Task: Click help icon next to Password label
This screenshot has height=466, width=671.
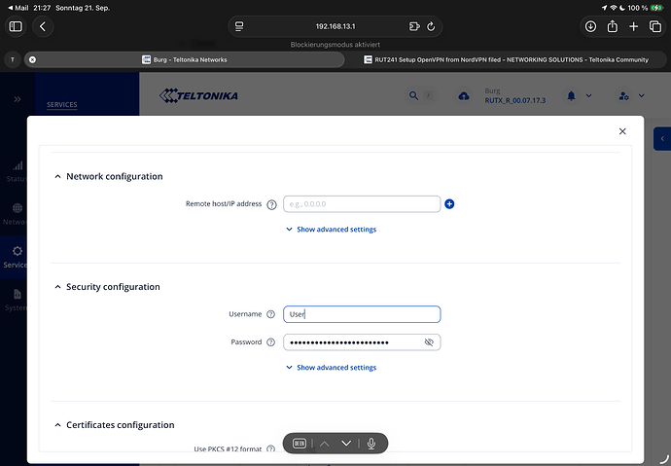Action: 271,342
